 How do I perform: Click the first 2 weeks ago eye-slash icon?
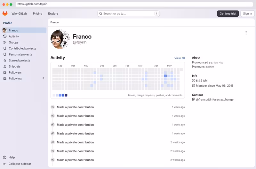click(52, 142)
